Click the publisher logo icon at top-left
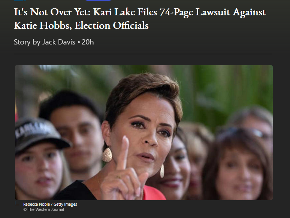 (20, 0)
